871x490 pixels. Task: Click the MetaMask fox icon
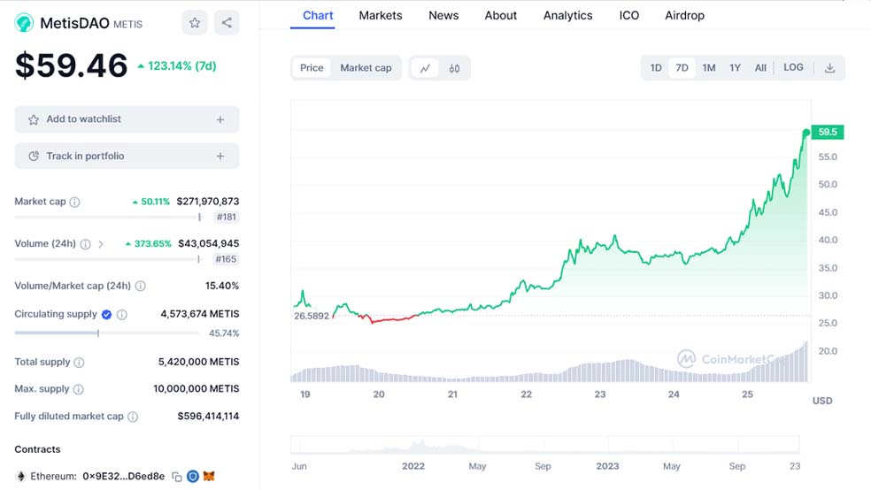coord(209,476)
